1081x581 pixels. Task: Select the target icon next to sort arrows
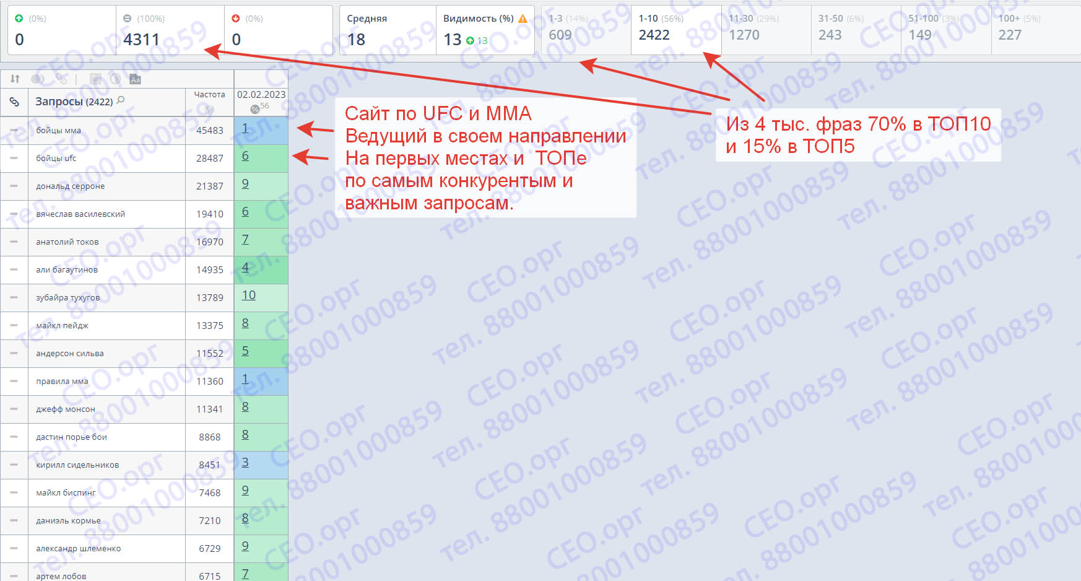pos(37,79)
